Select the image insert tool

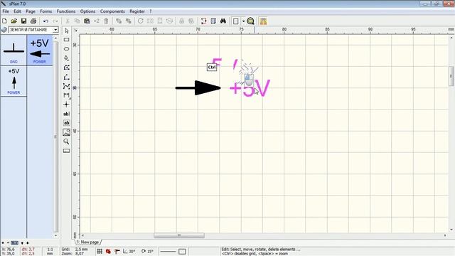tap(66, 132)
